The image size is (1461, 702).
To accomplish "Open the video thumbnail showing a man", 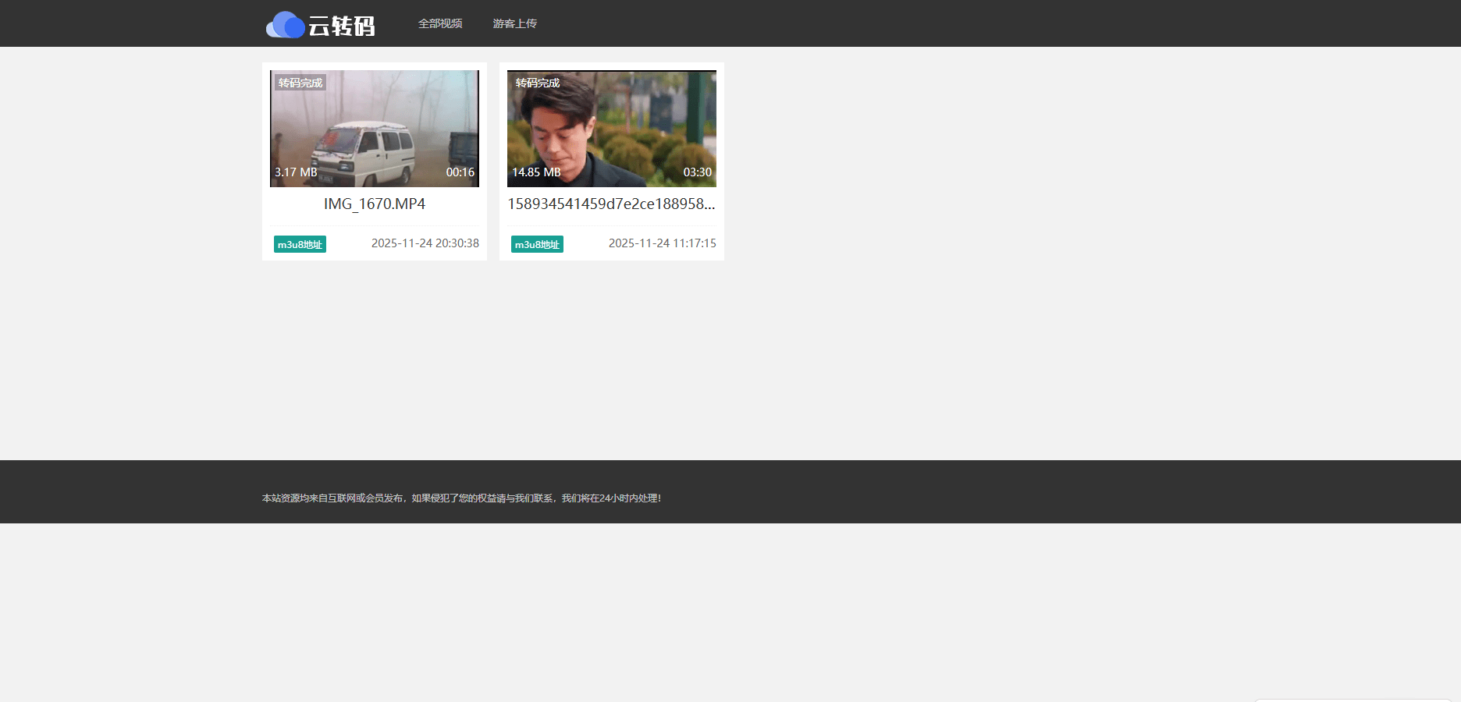I will point(612,129).
